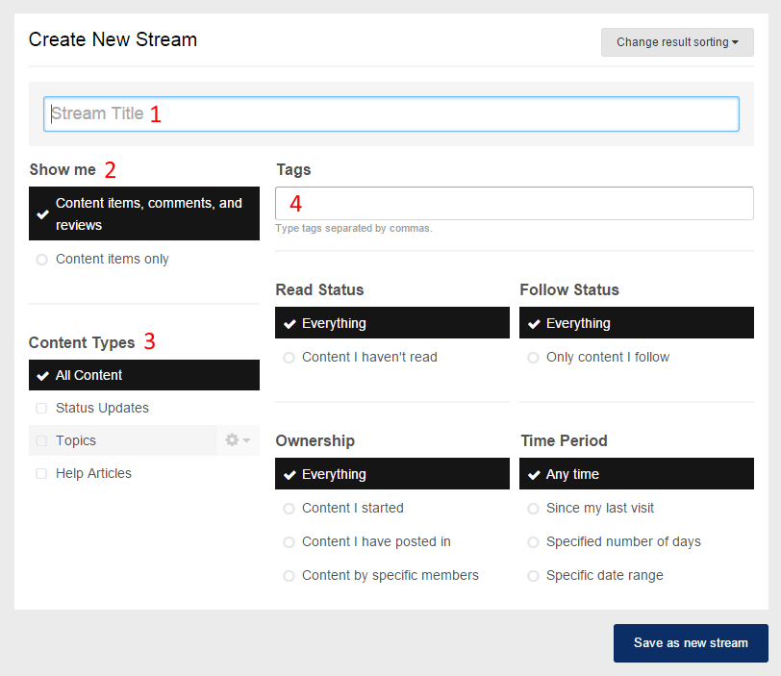Choose Content I haven't read
This screenshot has width=781, height=676.
[368, 357]
